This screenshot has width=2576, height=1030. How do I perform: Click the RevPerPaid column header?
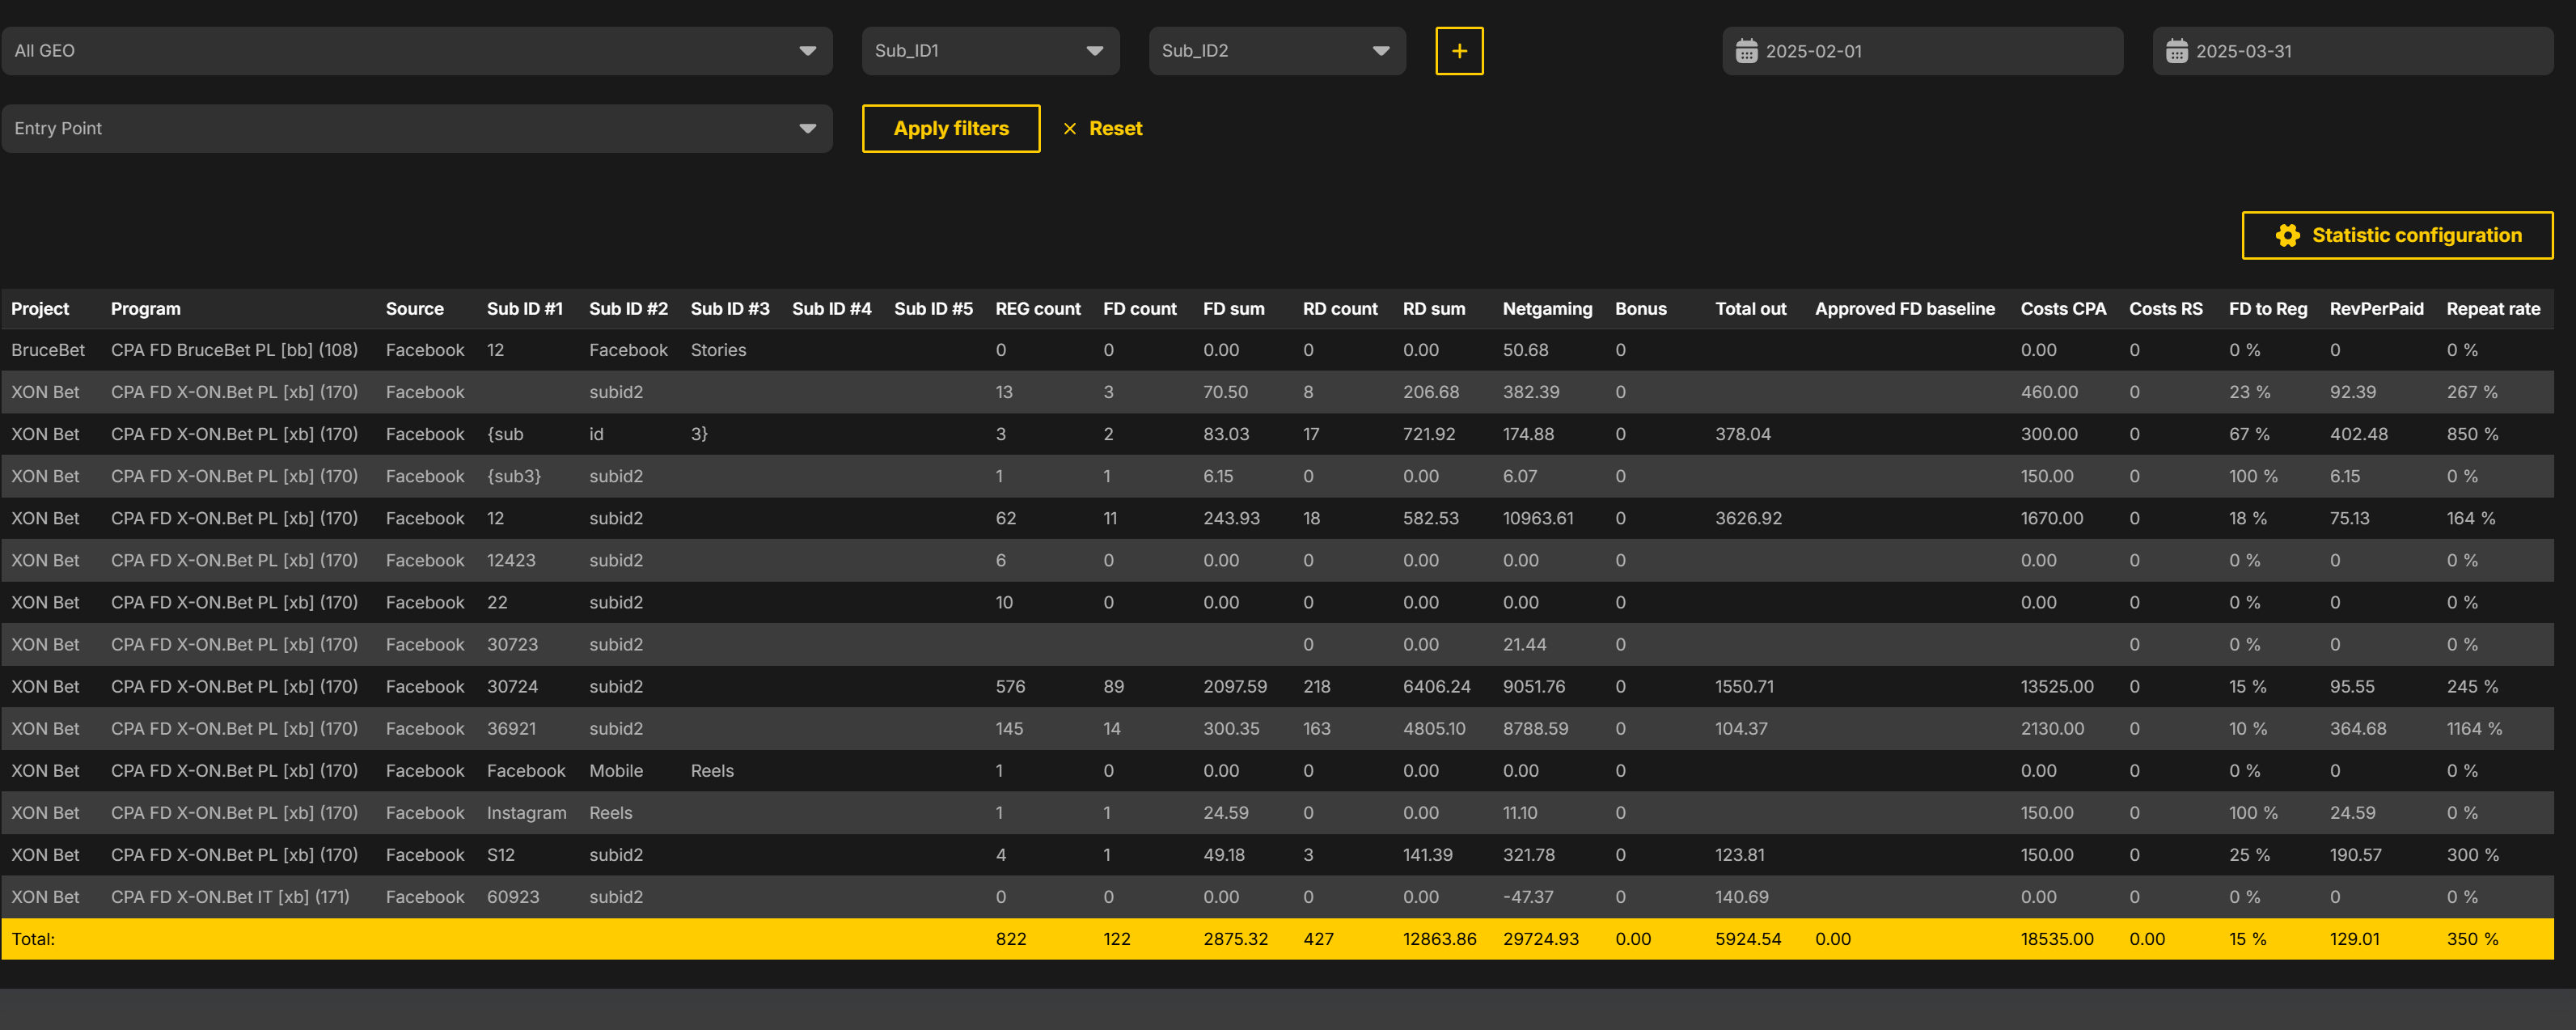pos(2376,309)
